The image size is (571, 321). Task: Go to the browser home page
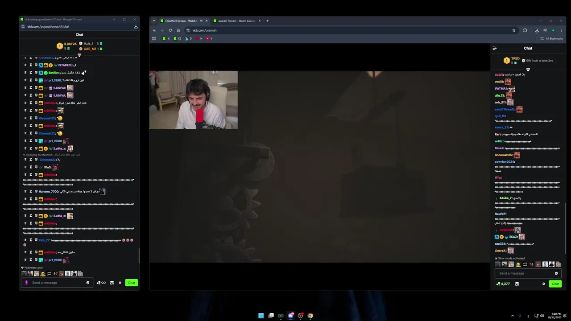178,30
